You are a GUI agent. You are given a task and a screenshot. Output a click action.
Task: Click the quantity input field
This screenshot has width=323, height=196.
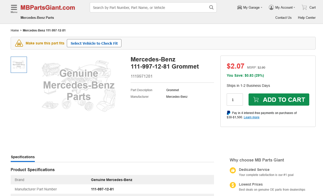point(235,100)
